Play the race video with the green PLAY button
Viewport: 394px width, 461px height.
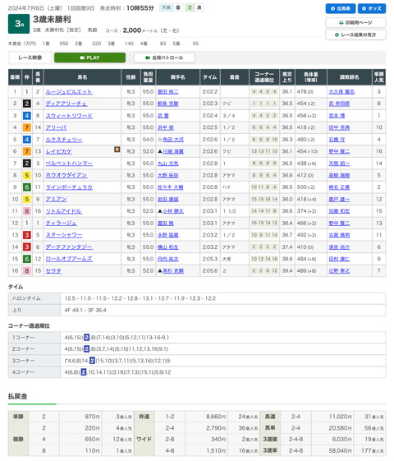(x=89, y=58)
